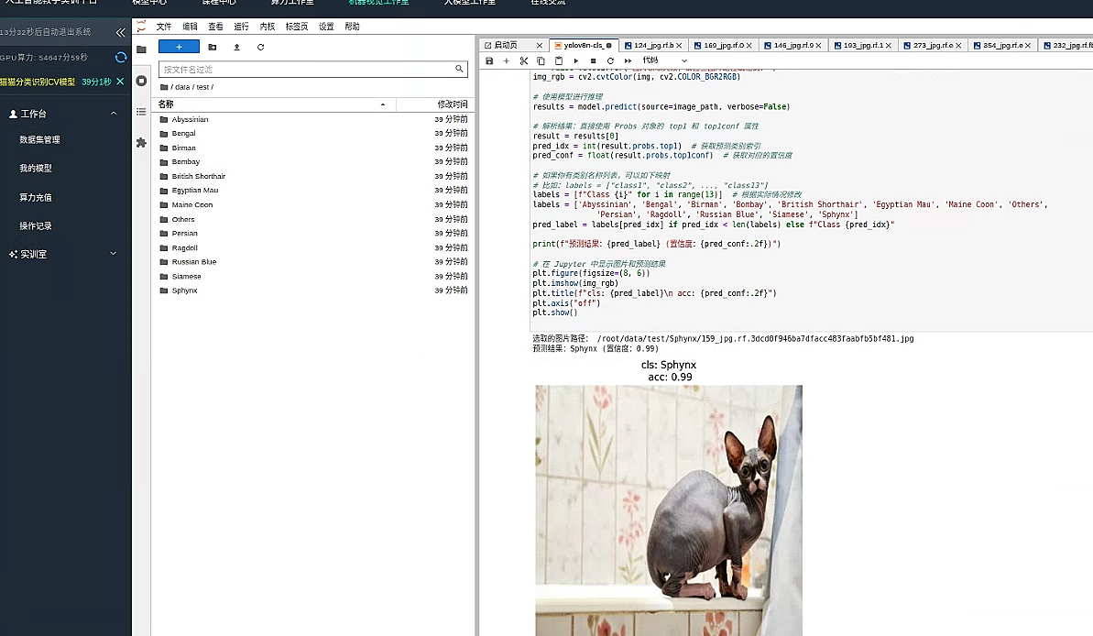
Task: Upload files with the upload icon
Action: [x=237, y=47]
